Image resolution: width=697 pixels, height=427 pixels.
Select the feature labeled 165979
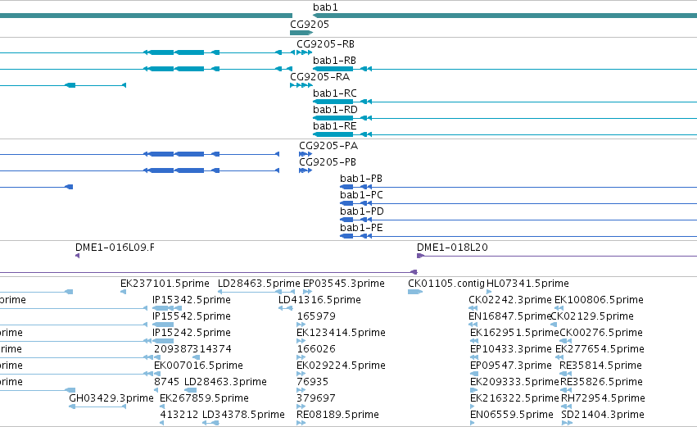coord(316,316)
